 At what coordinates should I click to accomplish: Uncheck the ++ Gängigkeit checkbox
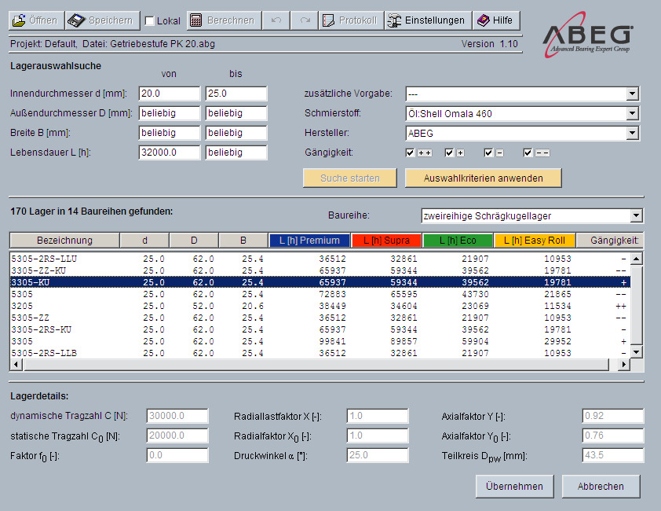(x=410, y=153)
